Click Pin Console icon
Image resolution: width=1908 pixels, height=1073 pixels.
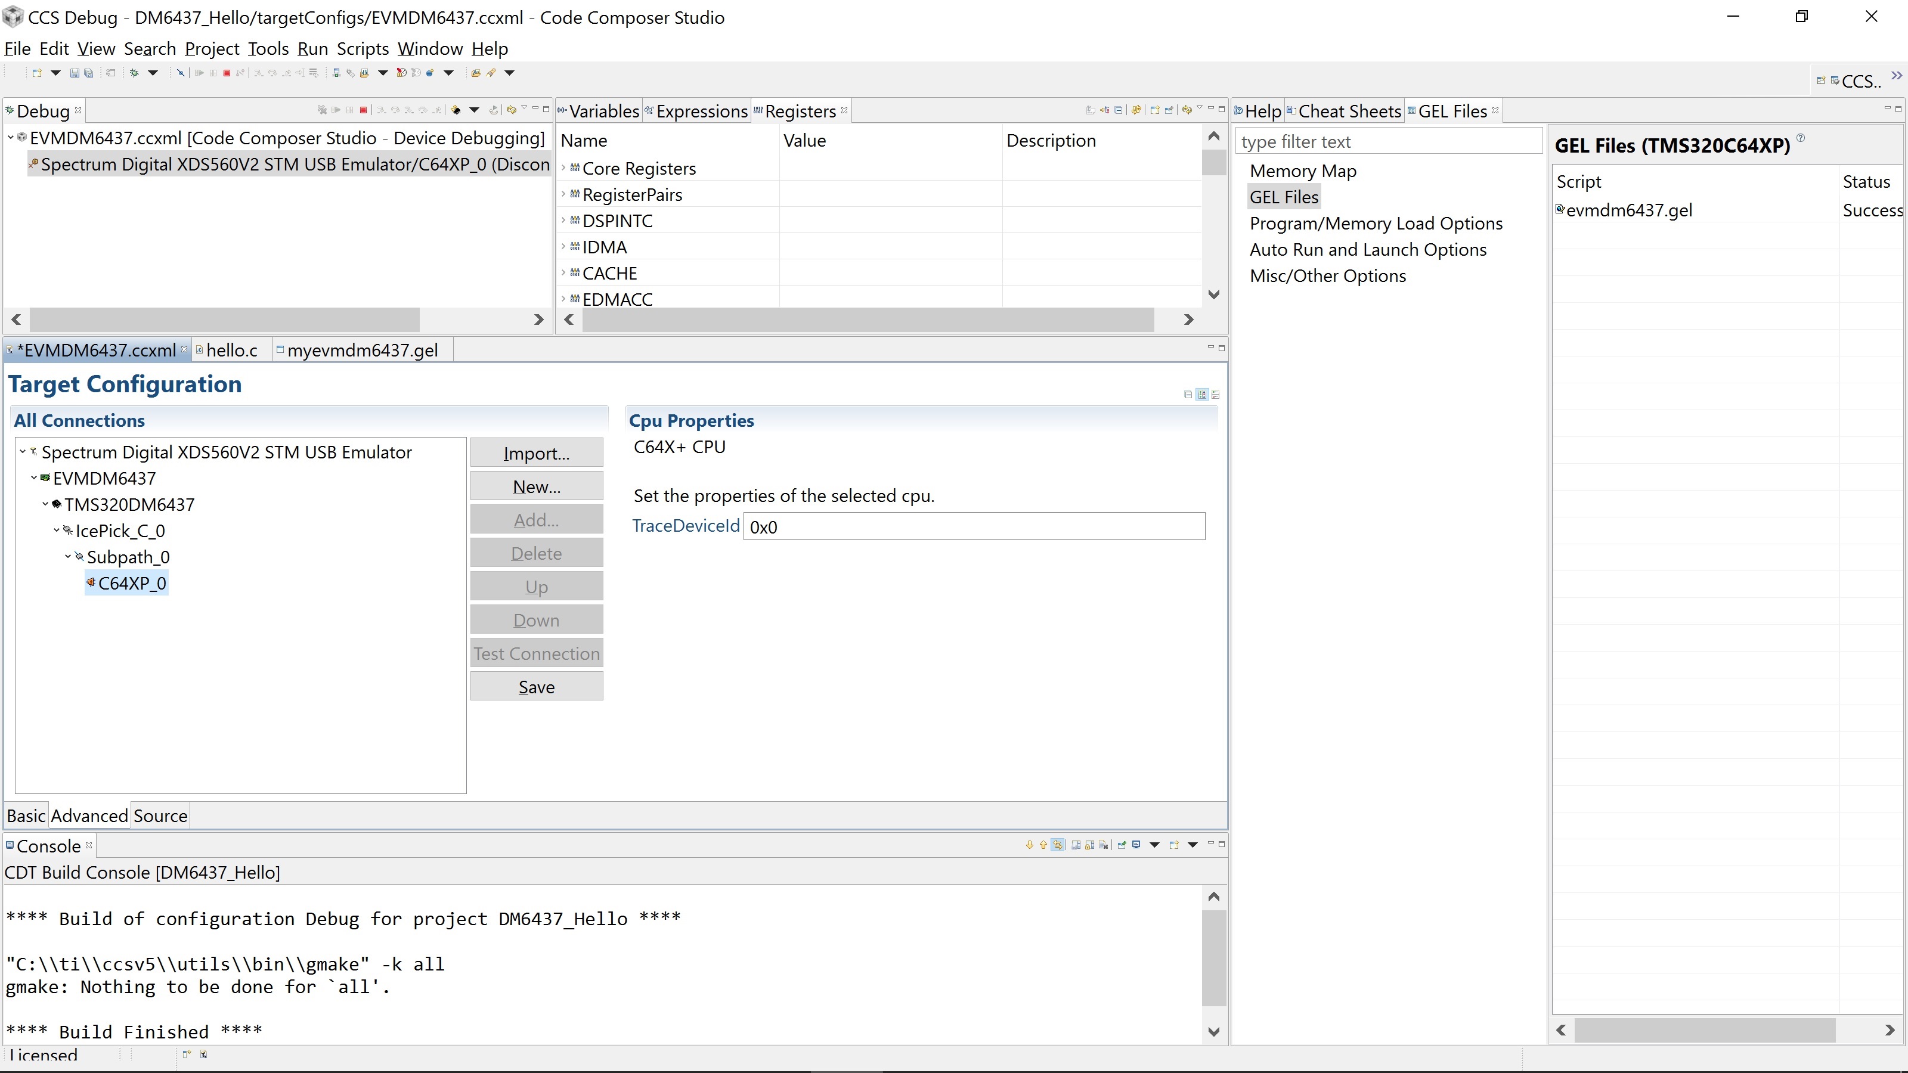point(1122,845)
